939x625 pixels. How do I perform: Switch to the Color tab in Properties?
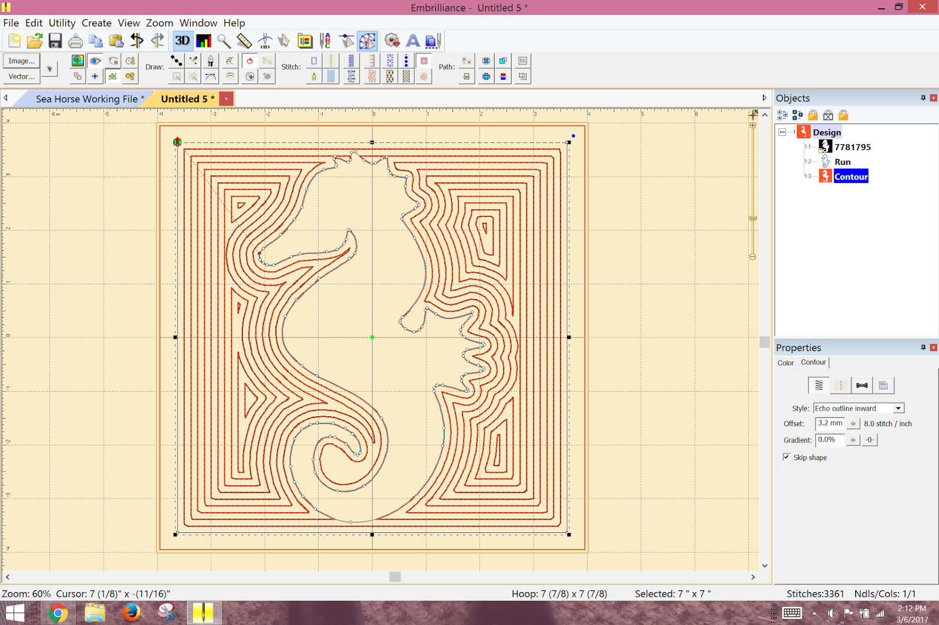pyautogui.click(x=786, y=362)
